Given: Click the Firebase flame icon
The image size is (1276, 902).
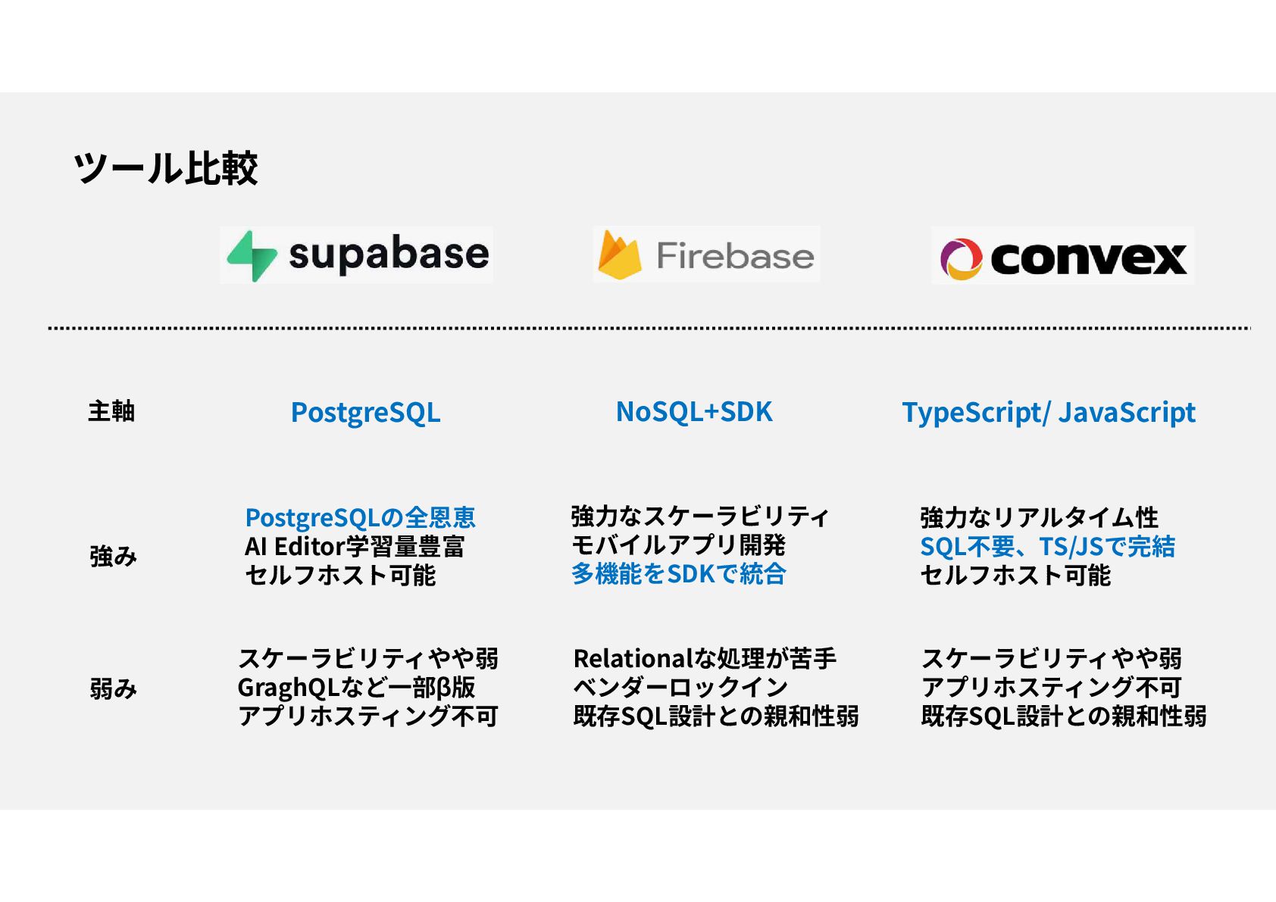Looking at the screenshot, I should [x=619, y=255].
